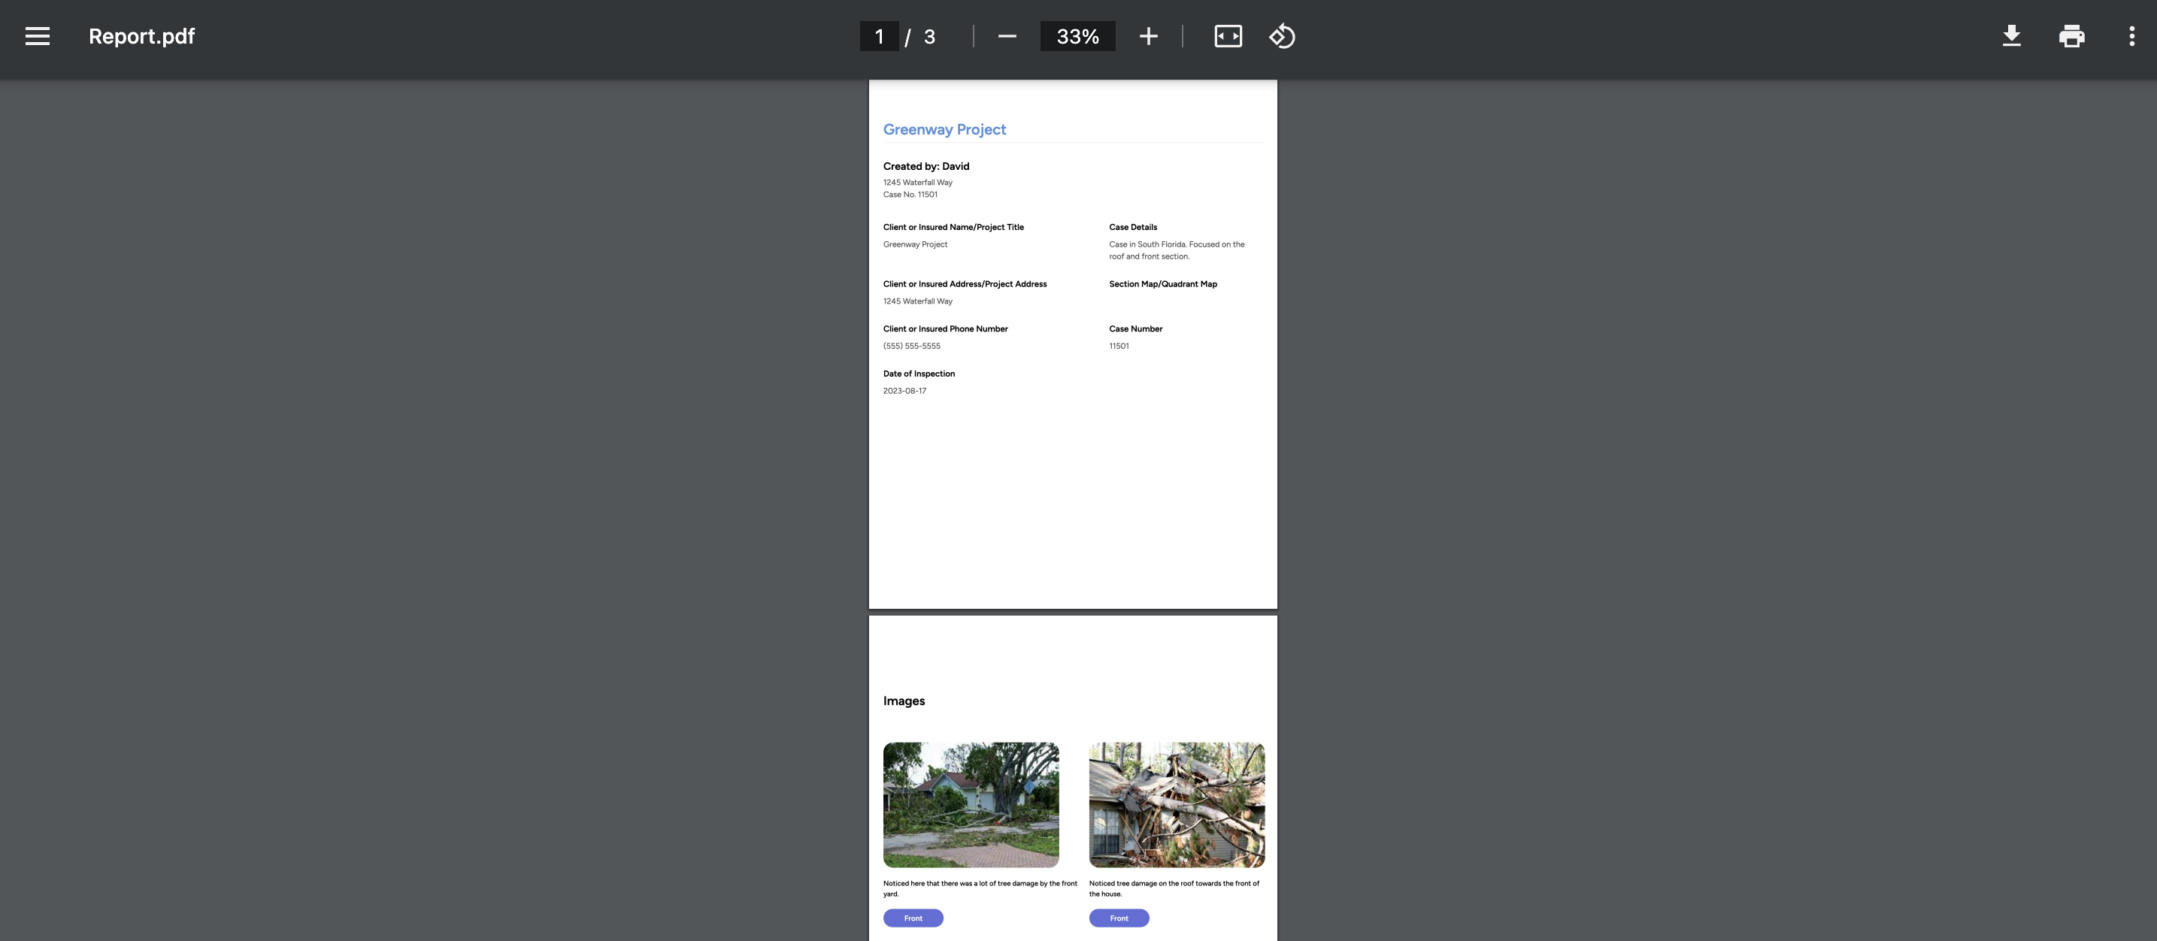Click the 33% zoom level field
The width and height of the screenshot is (2157, 941).
pyautogui.click(x=1077, y=36)
